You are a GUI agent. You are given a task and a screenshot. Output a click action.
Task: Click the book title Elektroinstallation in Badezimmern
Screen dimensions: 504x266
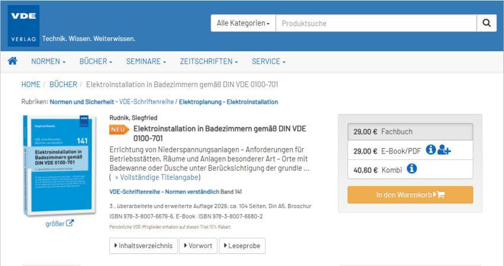[219, 133]
